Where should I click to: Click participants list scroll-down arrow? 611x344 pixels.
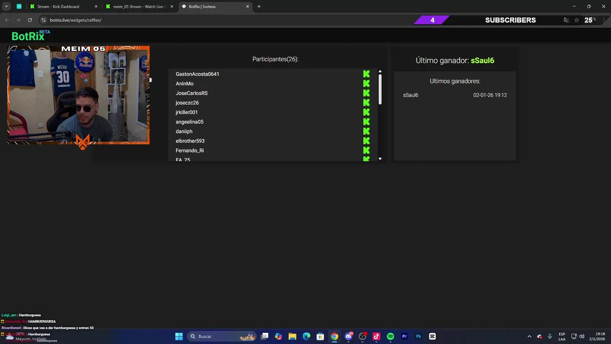coord(380,159)
